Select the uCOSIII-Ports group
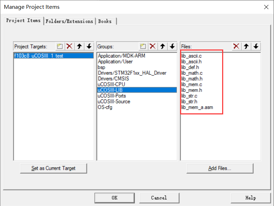This screenshot has width=274, height=206. click(x=137, y=96)
